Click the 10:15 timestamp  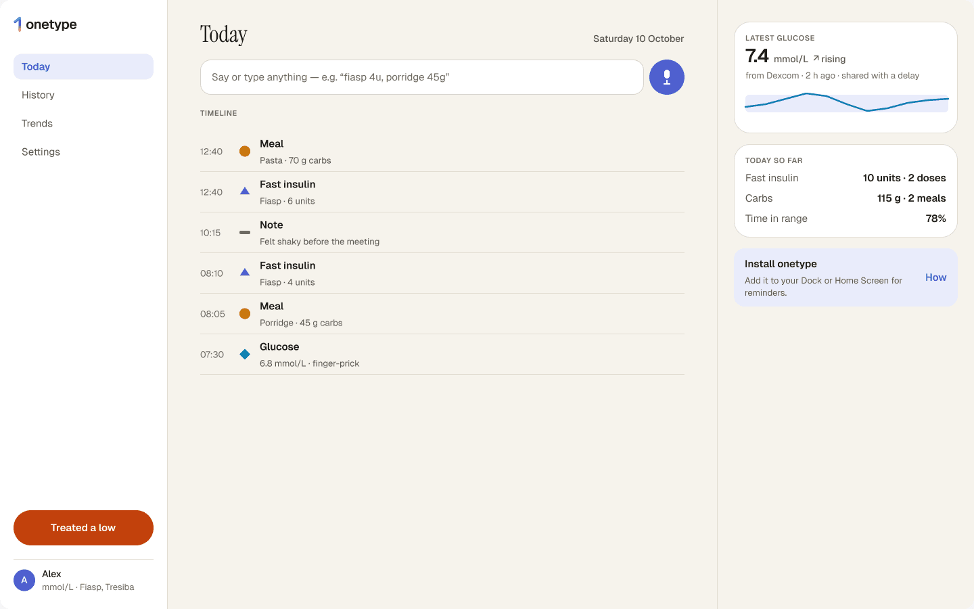point(210,233)
